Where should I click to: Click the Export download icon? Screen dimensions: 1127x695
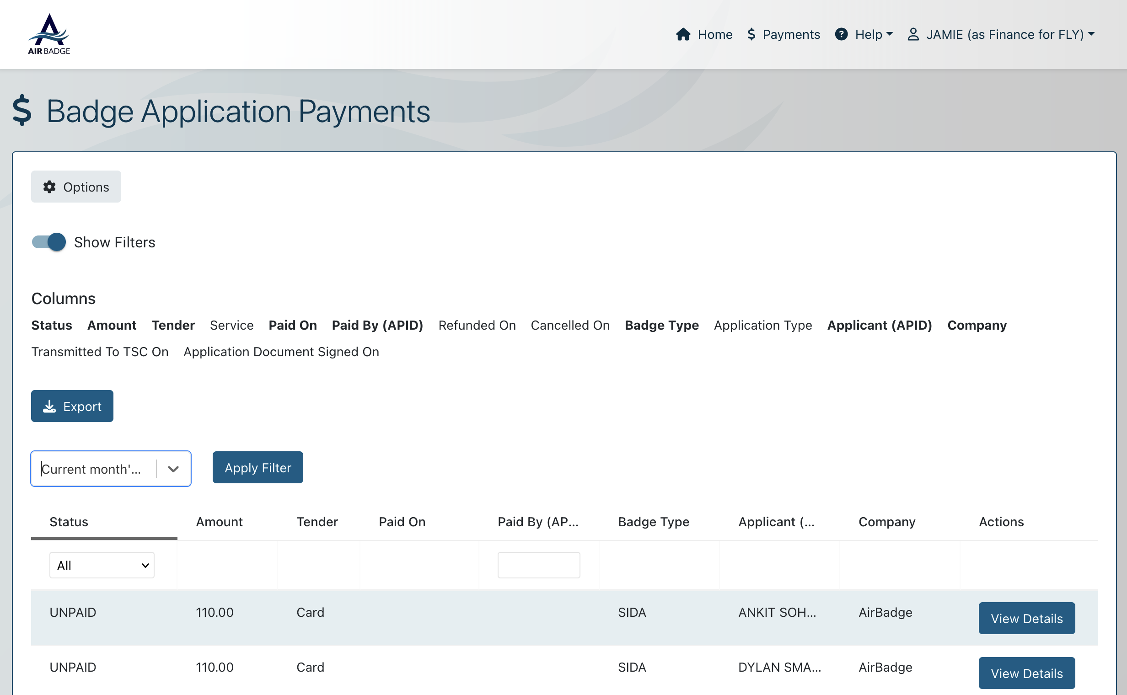click(x=49, y=406)
